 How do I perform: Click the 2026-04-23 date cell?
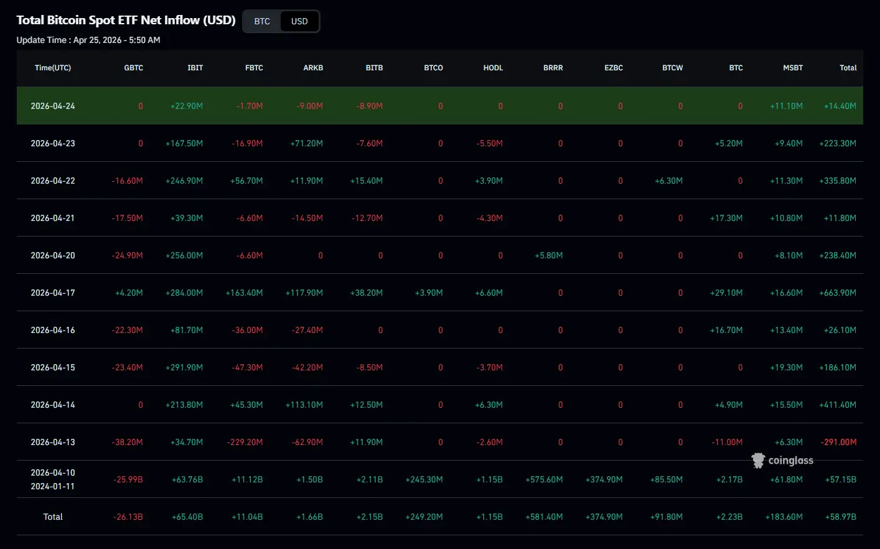point(53,143)
